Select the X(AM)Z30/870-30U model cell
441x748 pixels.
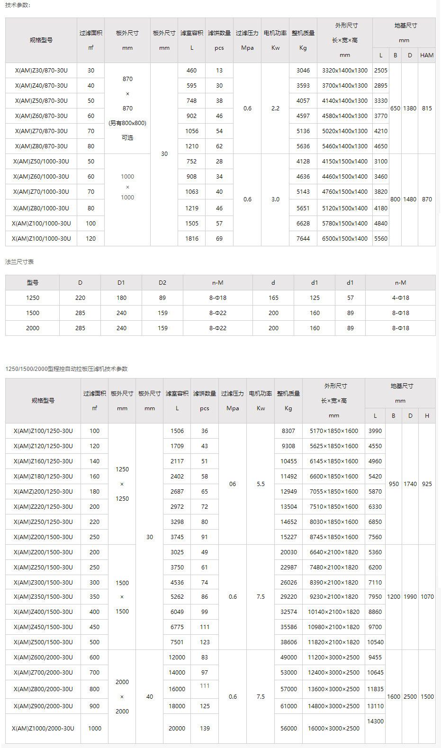[x=41, y=71]
